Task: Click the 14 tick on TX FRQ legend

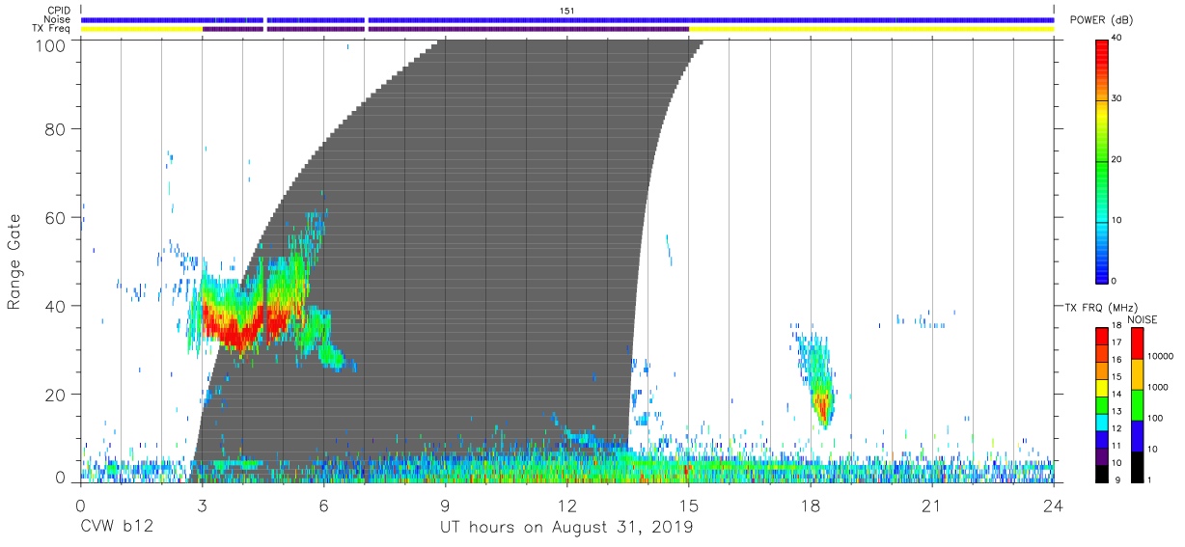Action: point(1118,396)
